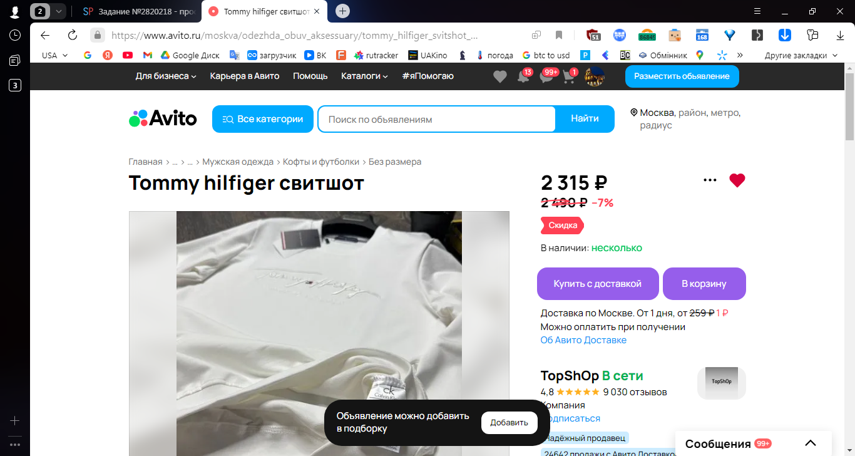Open extension icon with 51 badge
The image size is (855, 456).
(593, 35)
